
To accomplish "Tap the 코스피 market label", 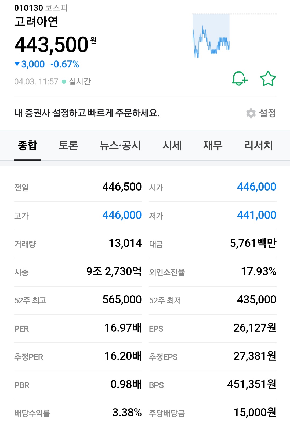I will click(56, 8).
